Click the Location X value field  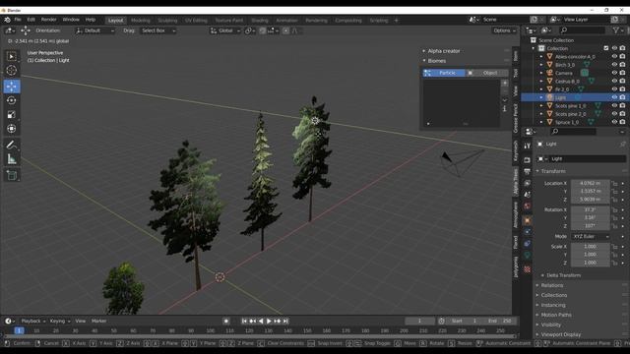tap(590, 184)
